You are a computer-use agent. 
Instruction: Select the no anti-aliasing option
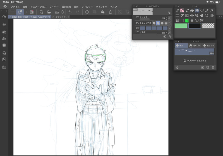(154, 23)
